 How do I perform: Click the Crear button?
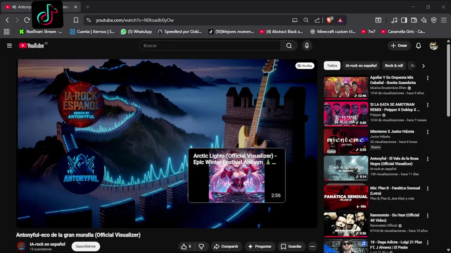399,46
